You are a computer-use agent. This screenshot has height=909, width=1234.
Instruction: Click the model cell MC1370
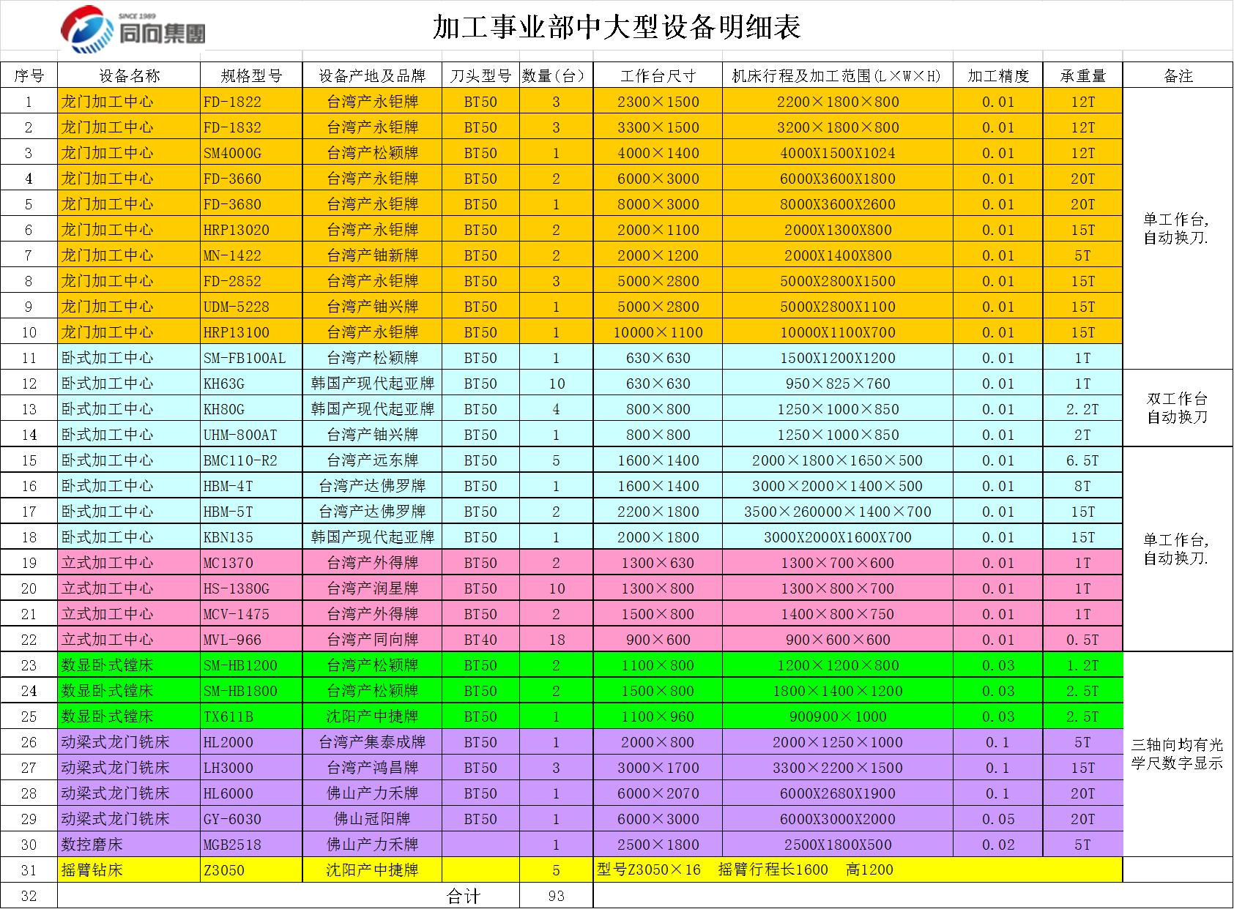tap(251, 562)
